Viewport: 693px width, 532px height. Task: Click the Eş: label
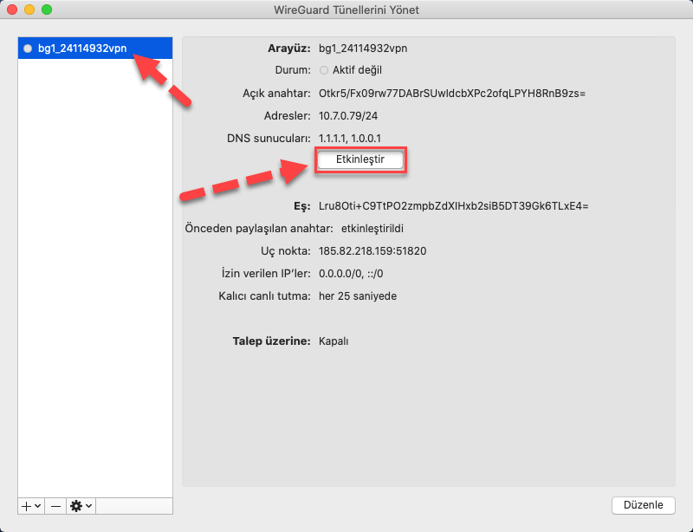coord(302,206)
